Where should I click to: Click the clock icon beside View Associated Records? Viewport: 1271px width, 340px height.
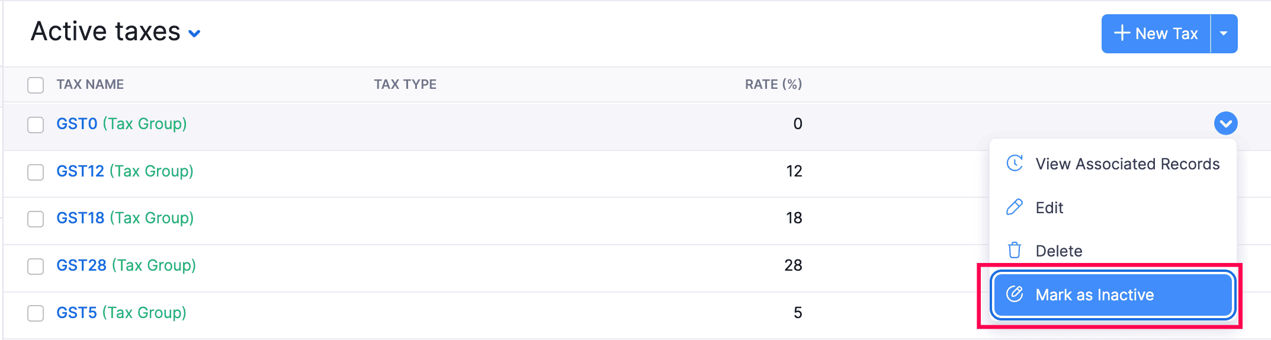1015,163
